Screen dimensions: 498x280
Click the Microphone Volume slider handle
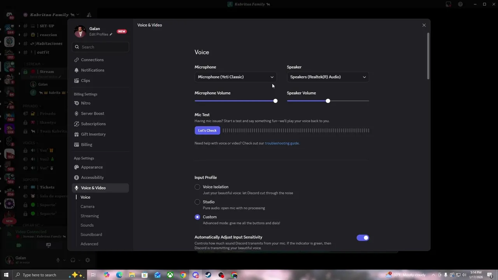(x=275, y=101)
